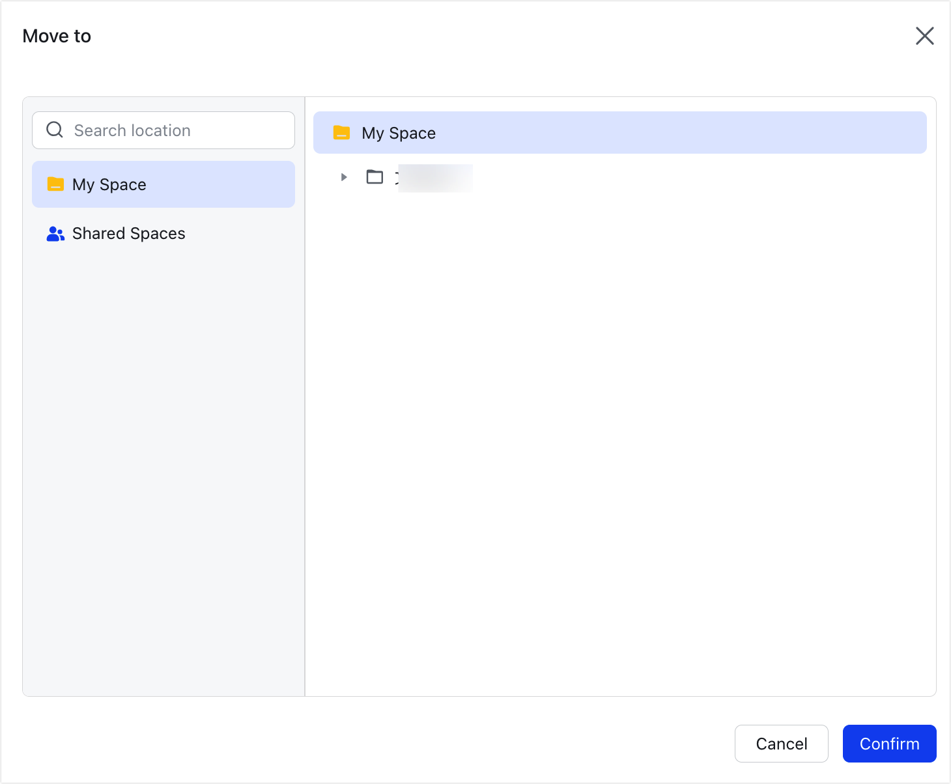The width and height of the screenshot is (951, 784).
Task: Select the yellow My Space folder icon in sidebar
Action: 55,184
